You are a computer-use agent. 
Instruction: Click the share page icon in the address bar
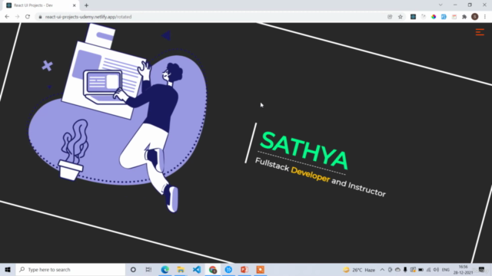tap(390, 17)
